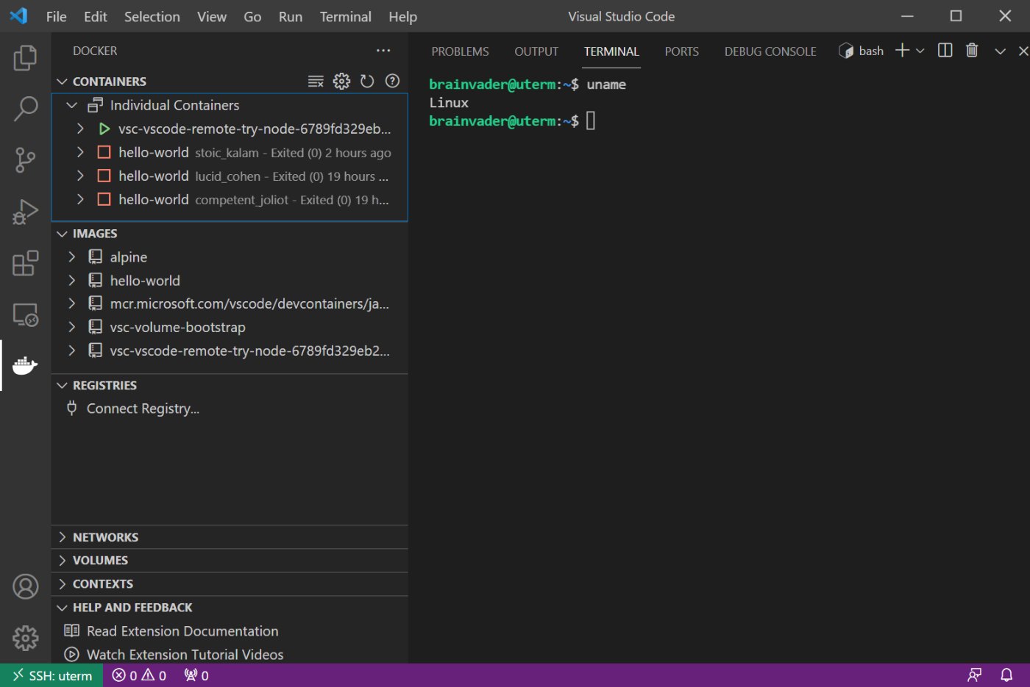Open the Run menu
Screen dimensions: 1030x687
tap(291, 16)
